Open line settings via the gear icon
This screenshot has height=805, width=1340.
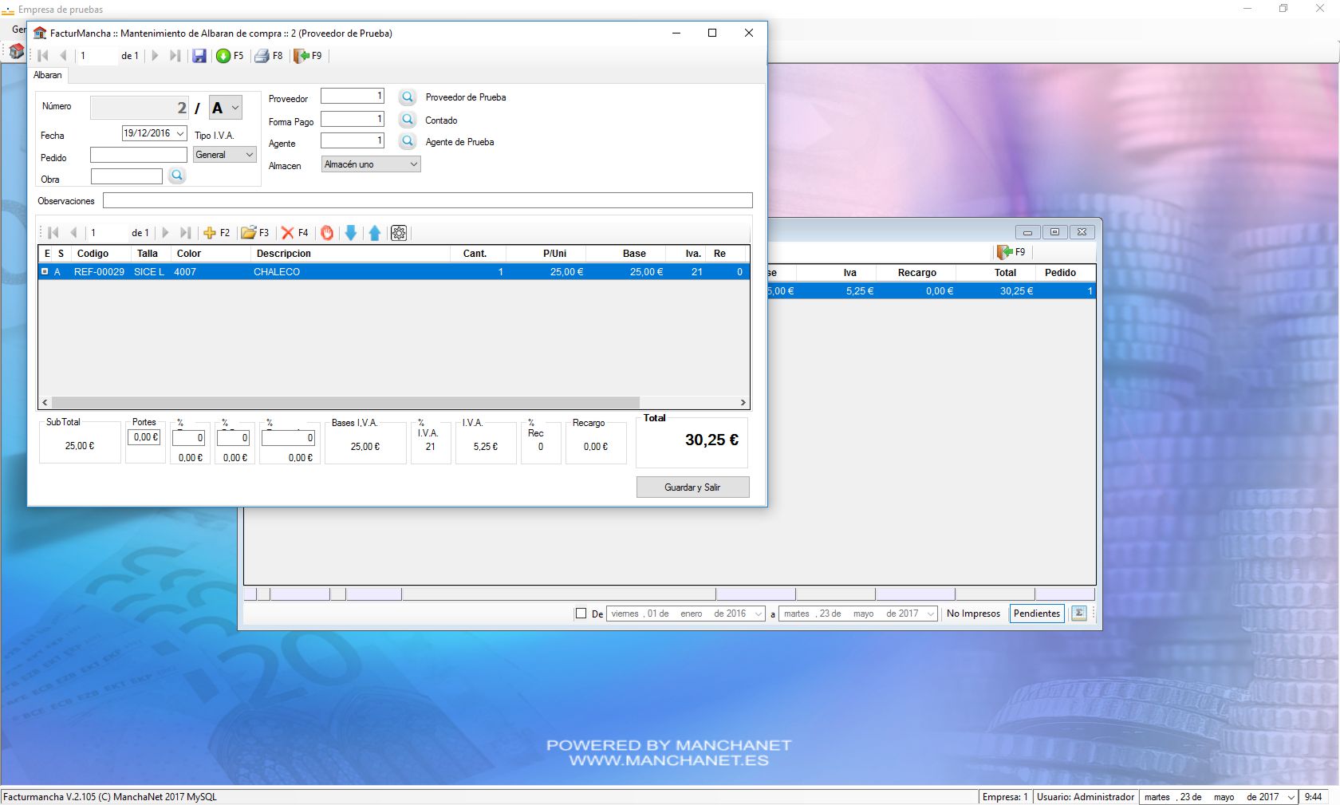tap(399, 233)
